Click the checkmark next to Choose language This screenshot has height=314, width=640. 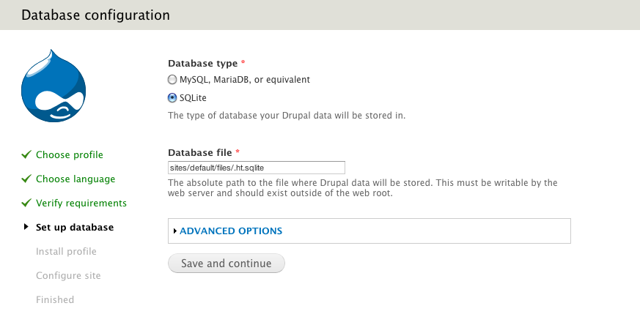[26, 179]
